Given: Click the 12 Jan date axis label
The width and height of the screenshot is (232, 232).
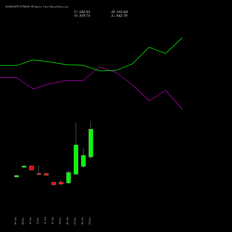Looking at the screenshot, I should (x=30, y=221).
